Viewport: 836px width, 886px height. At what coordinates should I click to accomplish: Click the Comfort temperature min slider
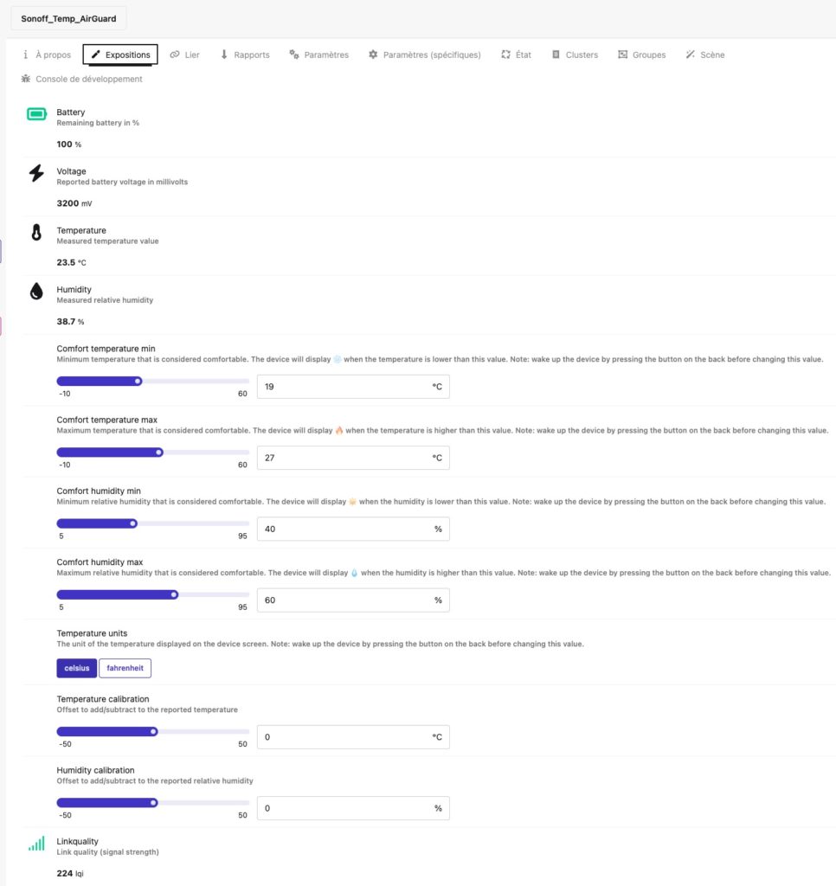(x=152, y=381)
